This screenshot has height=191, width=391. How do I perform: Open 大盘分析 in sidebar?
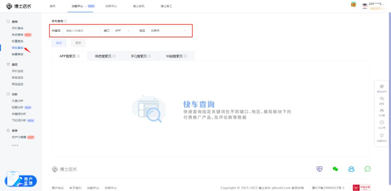[17, 101]
